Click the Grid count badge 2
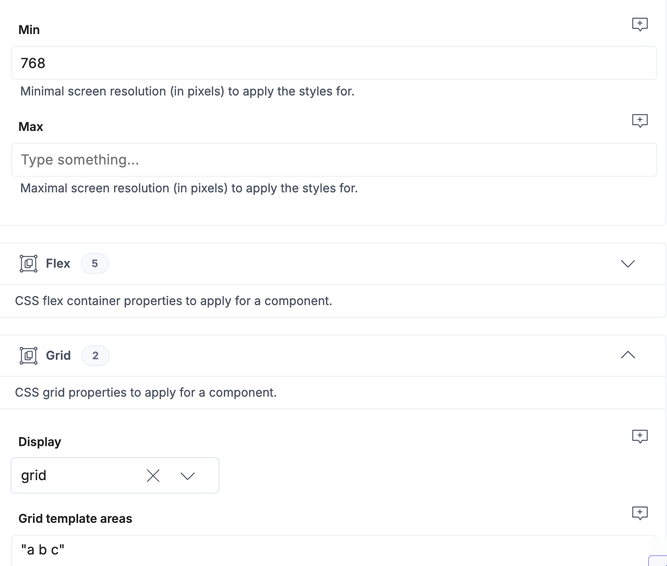 95,355
